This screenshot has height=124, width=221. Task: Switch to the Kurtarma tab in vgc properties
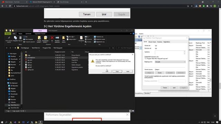[160, 42]
